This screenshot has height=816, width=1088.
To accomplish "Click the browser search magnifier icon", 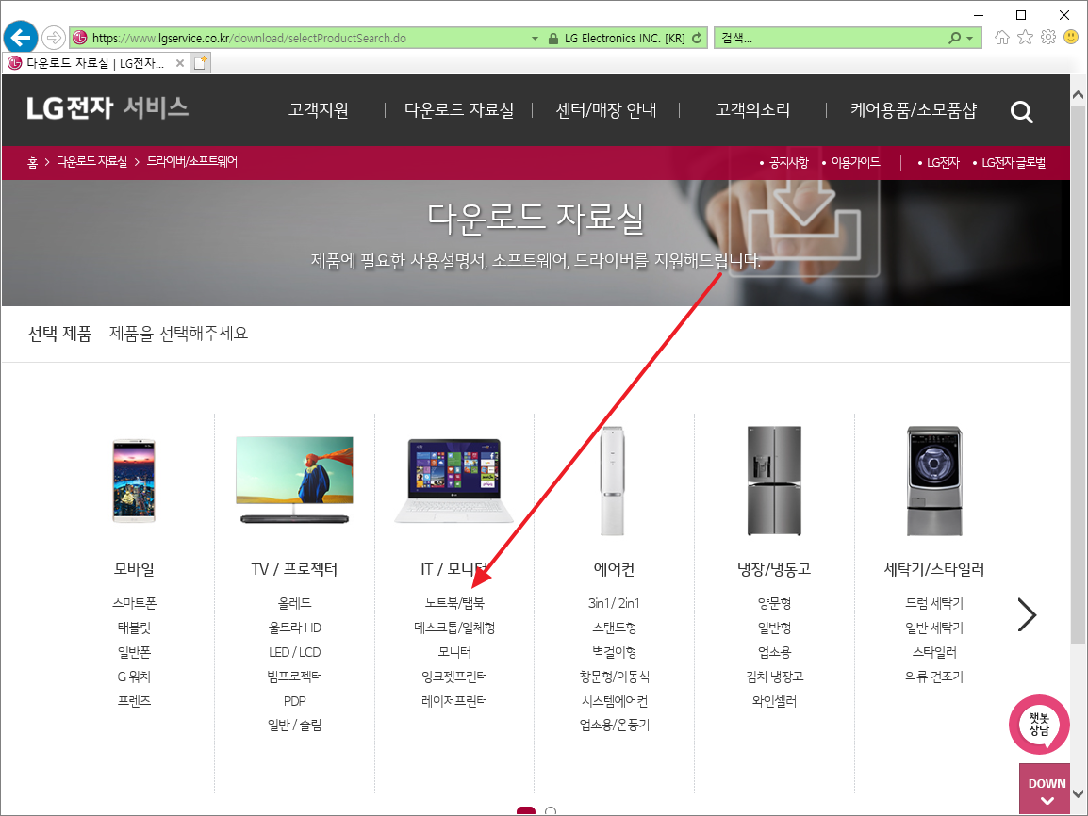I will tap(955, 38).
